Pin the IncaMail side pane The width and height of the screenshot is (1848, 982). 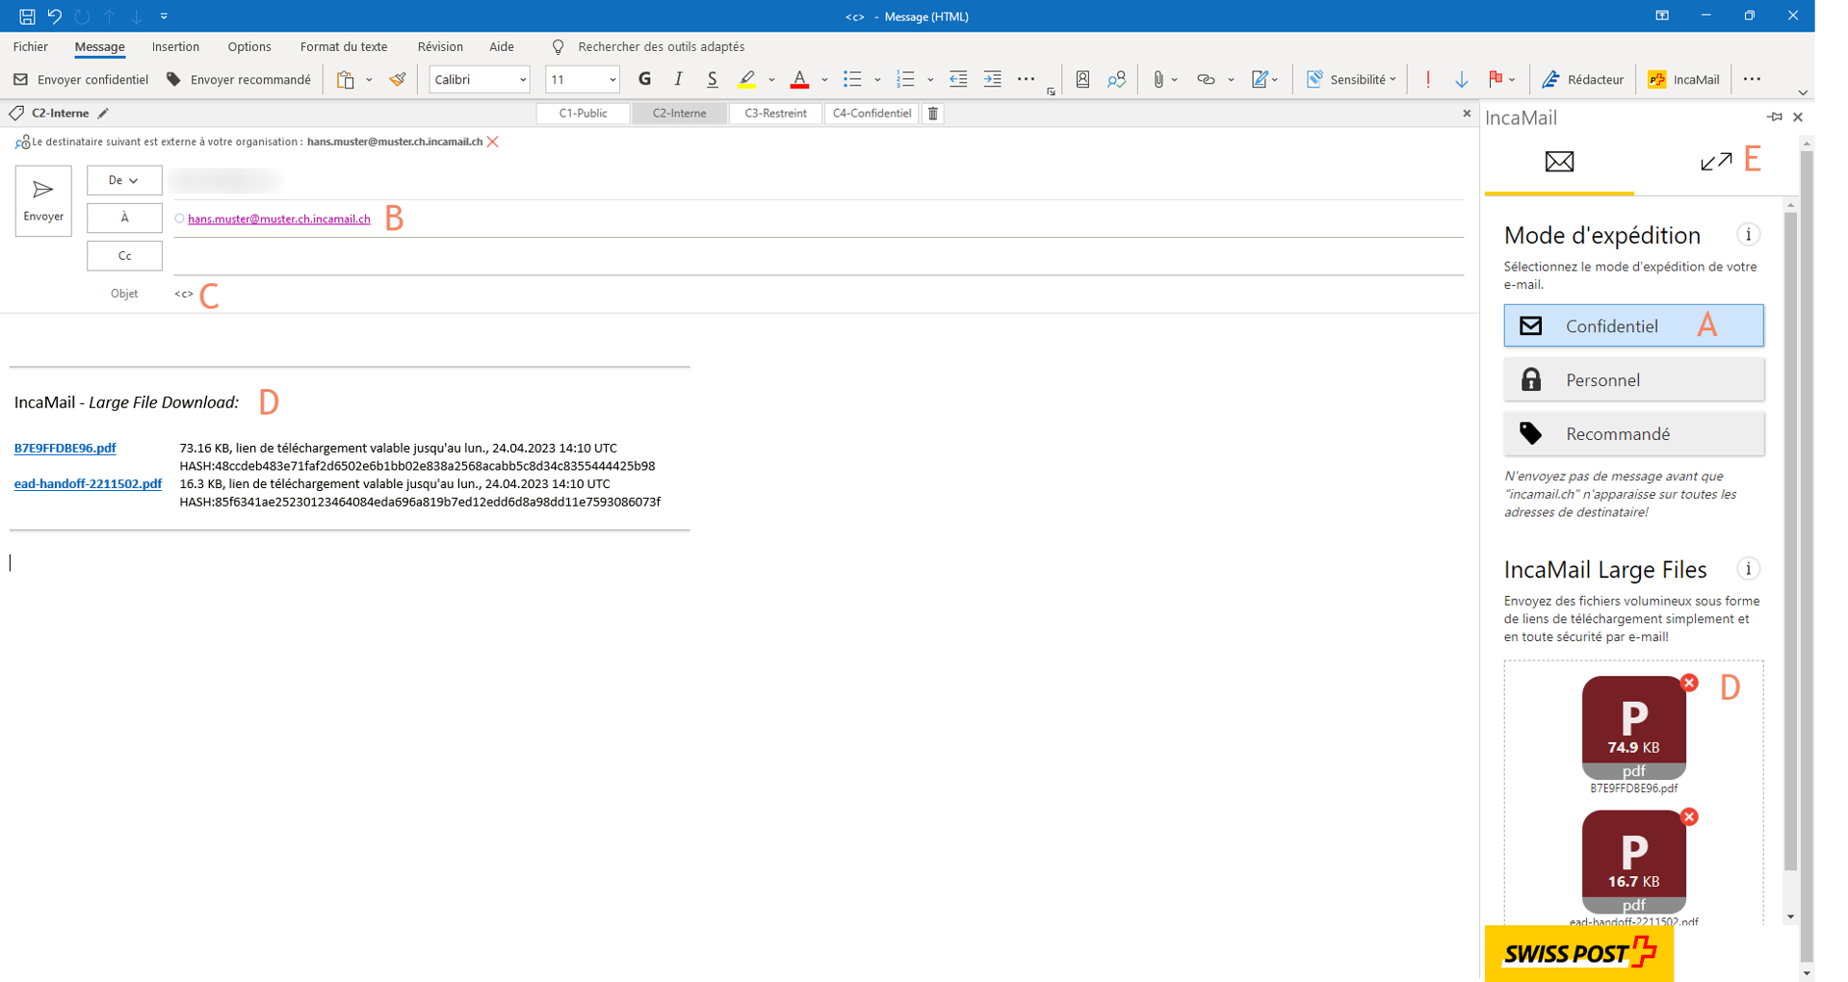pos(1774,116)
